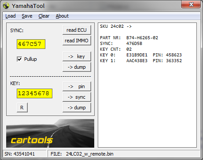Viewport: 203px width, 160px height.
Task: Click SYNC value 476D5B in output
Action: 134,44
